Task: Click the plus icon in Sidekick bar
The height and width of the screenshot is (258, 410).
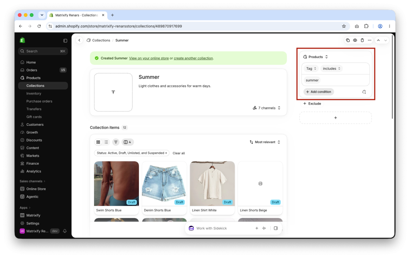Action: point(257,228)
